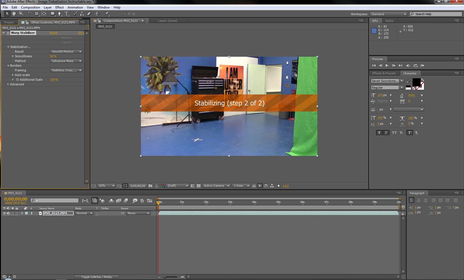Enable frame blending for timeline
464x280 pixels.
point(119,200)
